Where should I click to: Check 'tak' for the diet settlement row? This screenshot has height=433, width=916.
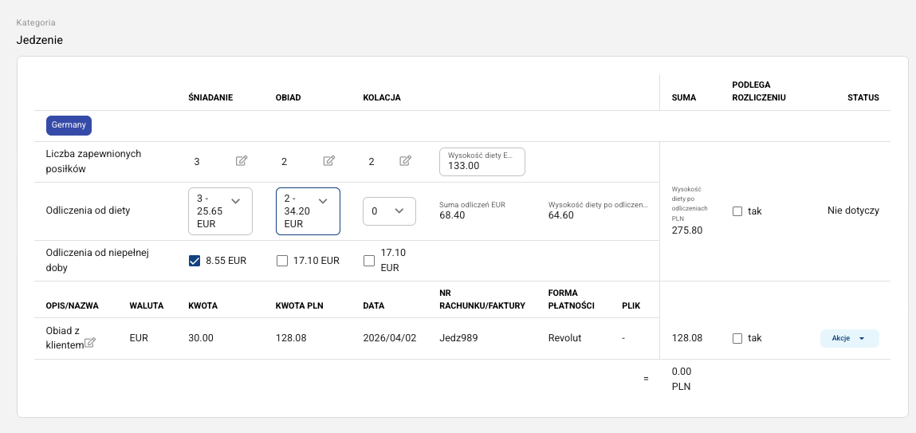(x=737, y=211)
